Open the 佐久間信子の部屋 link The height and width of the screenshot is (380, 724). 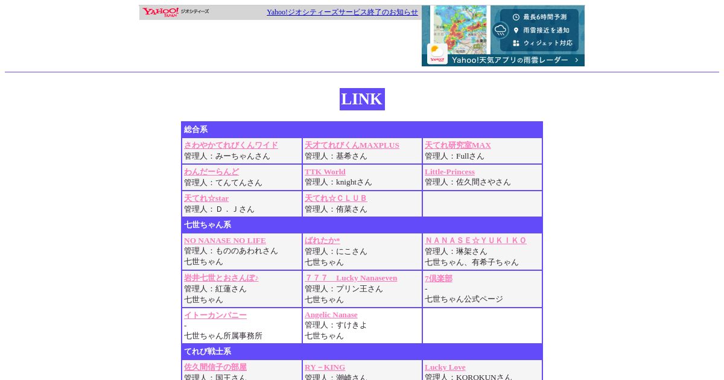pyautogui.click(x=215, y=367)
